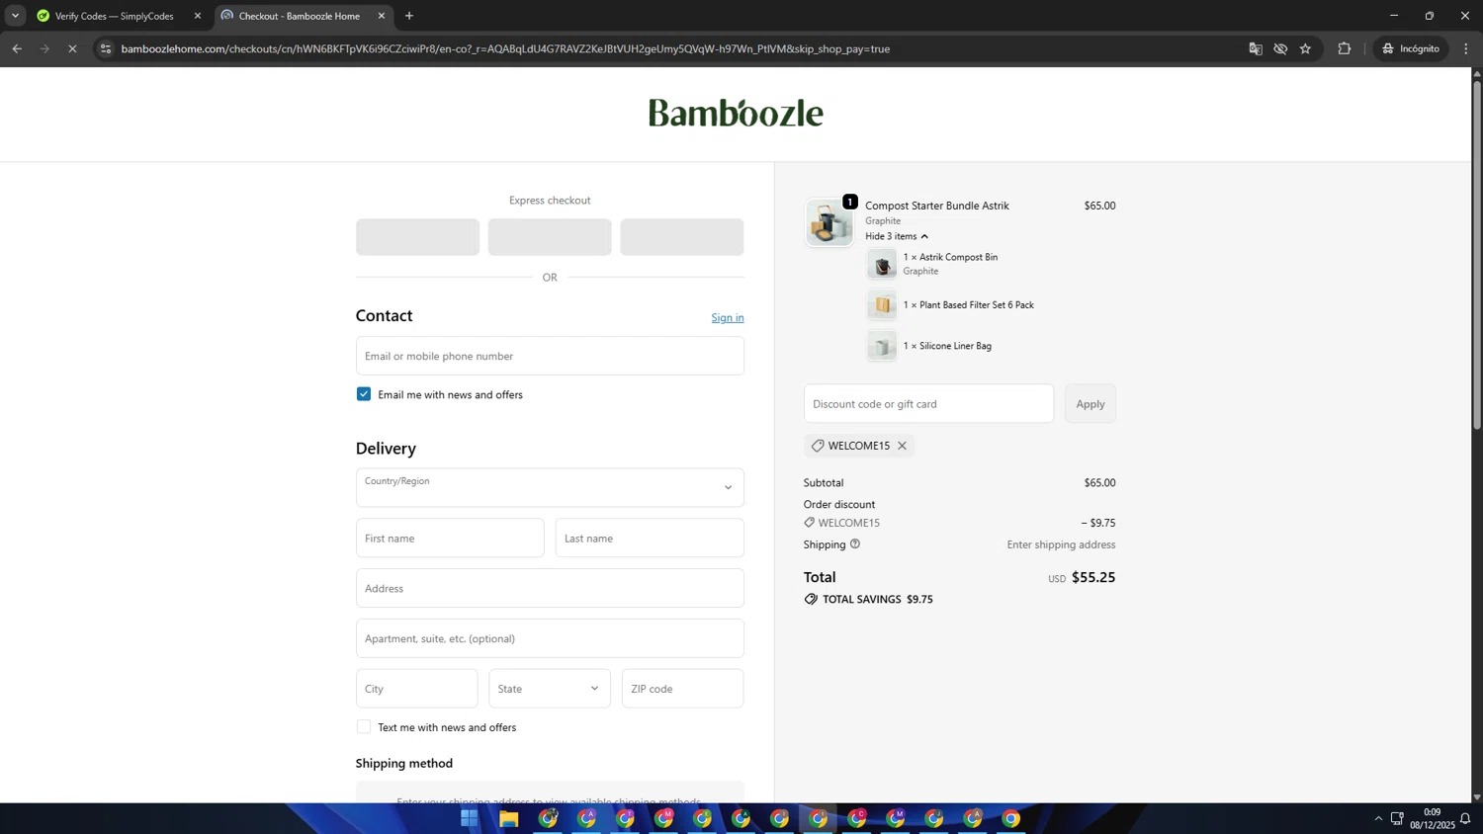Focus the Address field
1483x834 pixels.
(550, 588)
